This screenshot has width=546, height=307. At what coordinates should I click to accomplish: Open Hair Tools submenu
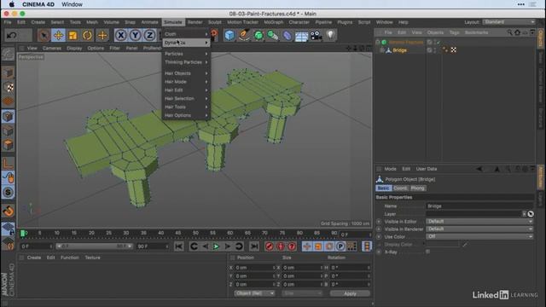[x=186, y=107]
